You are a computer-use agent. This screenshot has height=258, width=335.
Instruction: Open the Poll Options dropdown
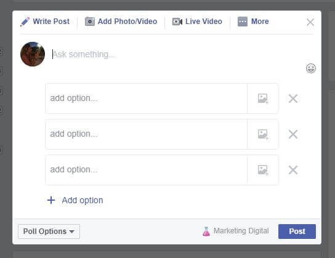click(x=49, y=232)
